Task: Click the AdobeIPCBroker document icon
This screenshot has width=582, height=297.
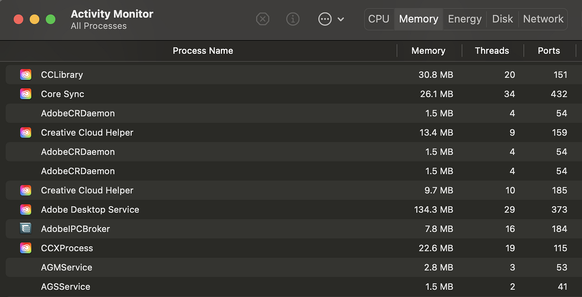Action: [x=26, y=229]
